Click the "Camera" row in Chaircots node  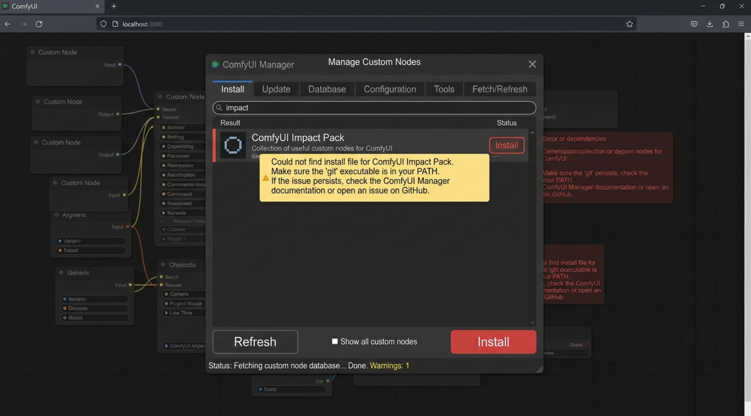184,294
